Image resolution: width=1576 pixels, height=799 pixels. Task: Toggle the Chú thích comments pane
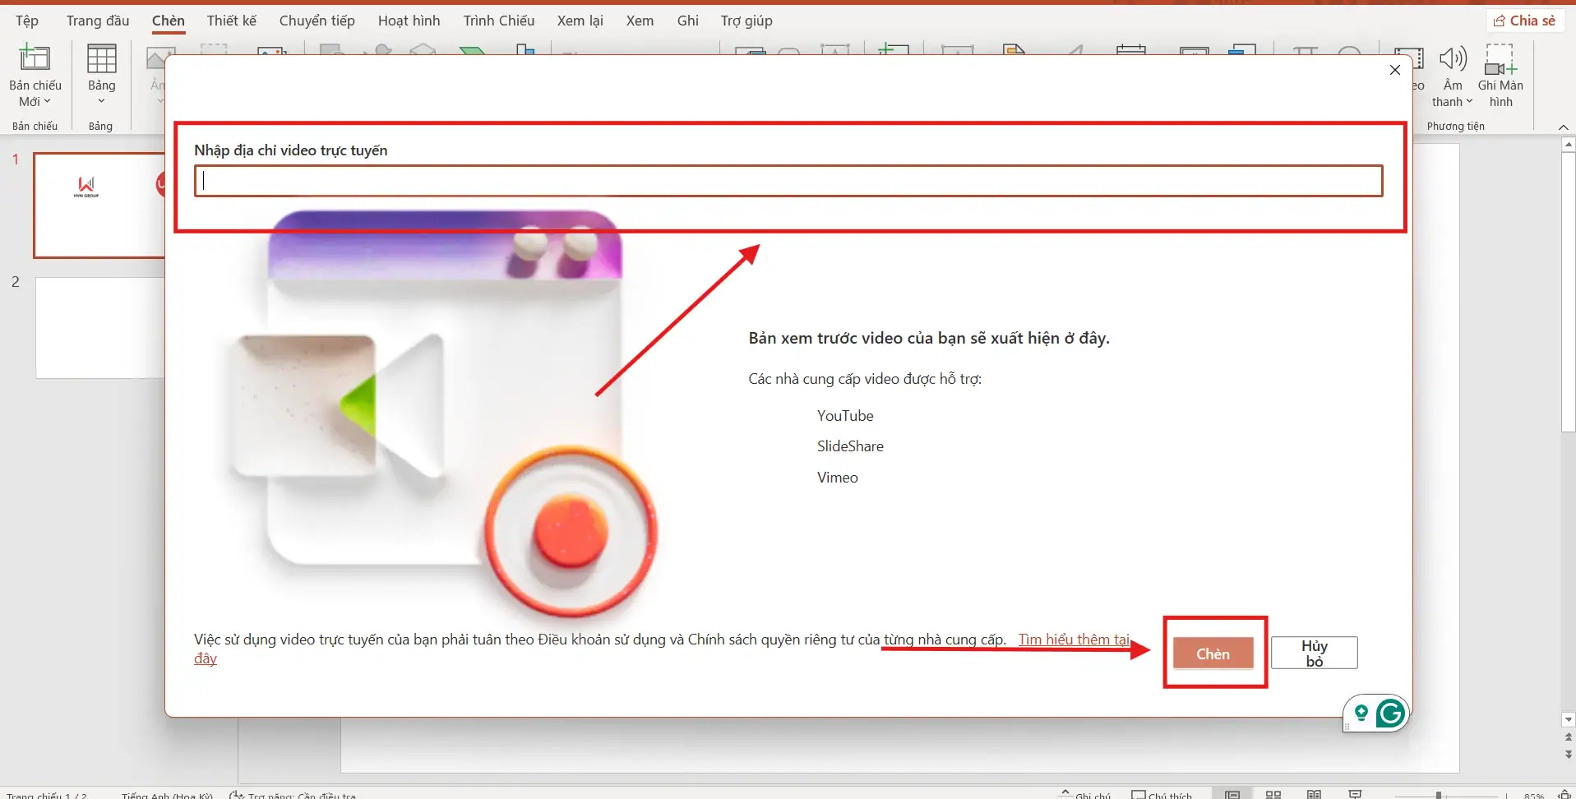point(1161,794)
